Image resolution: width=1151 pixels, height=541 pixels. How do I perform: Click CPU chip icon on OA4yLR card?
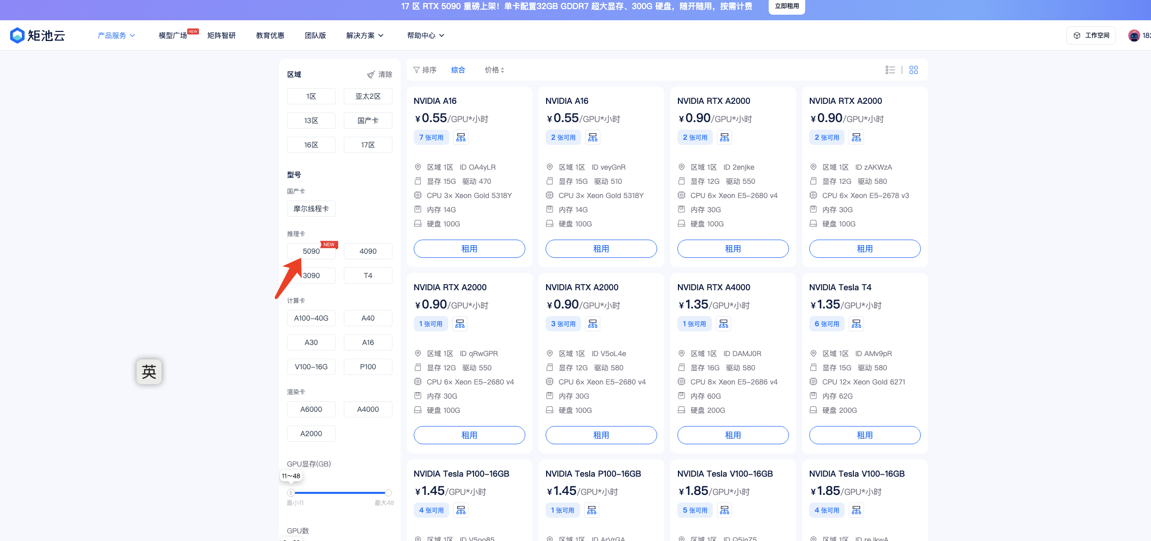418,196
